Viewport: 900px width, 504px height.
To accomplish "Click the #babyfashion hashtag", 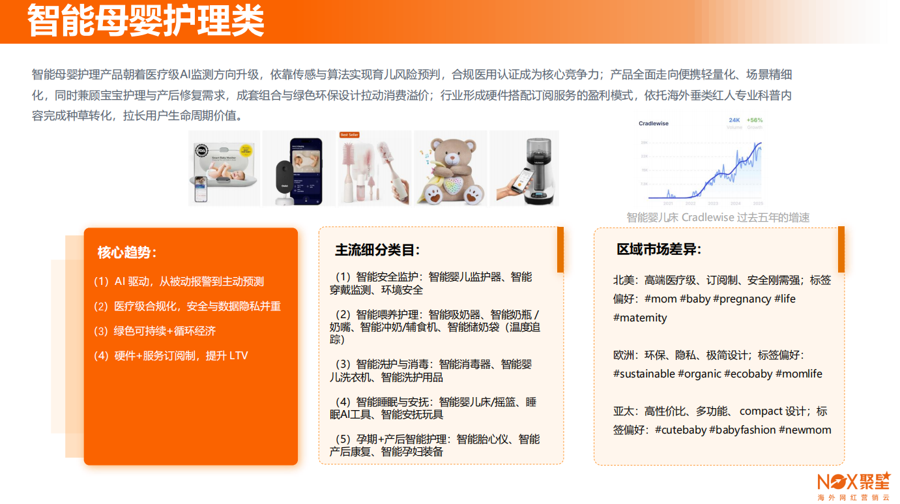I will 742,430.
